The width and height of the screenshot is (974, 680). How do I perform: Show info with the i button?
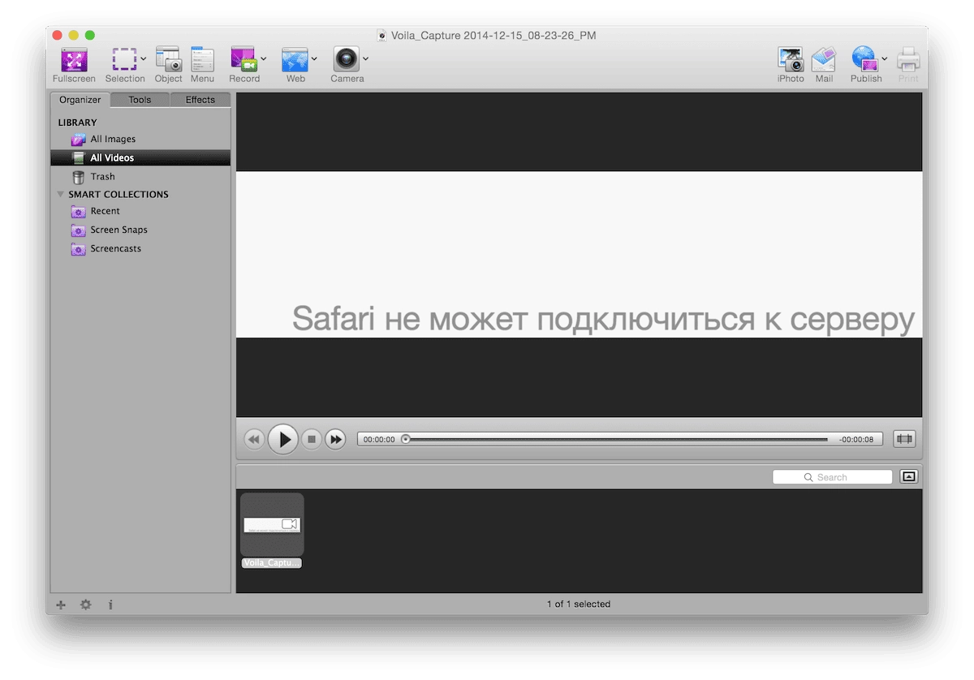pyautogui.click(x=110, y=605)
